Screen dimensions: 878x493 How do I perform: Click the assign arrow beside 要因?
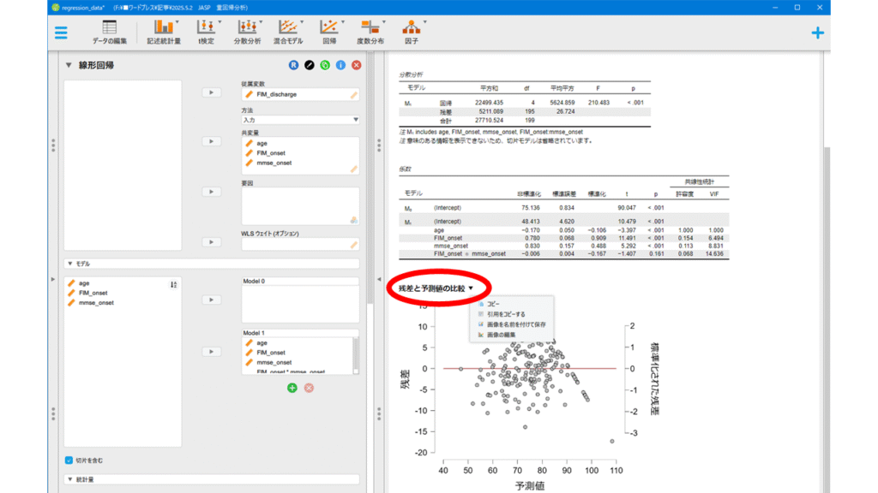tap(211, 192)
